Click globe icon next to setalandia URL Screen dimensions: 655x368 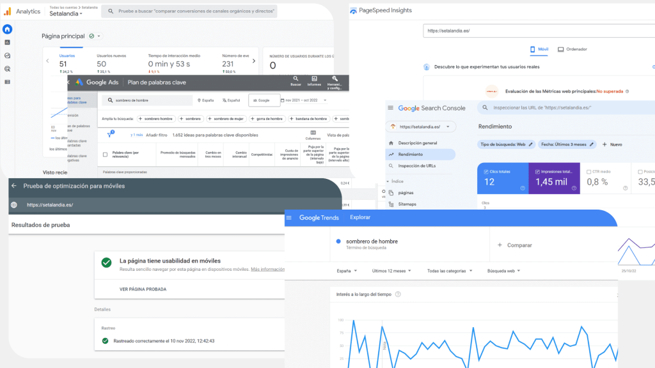(x=14, y=205)
